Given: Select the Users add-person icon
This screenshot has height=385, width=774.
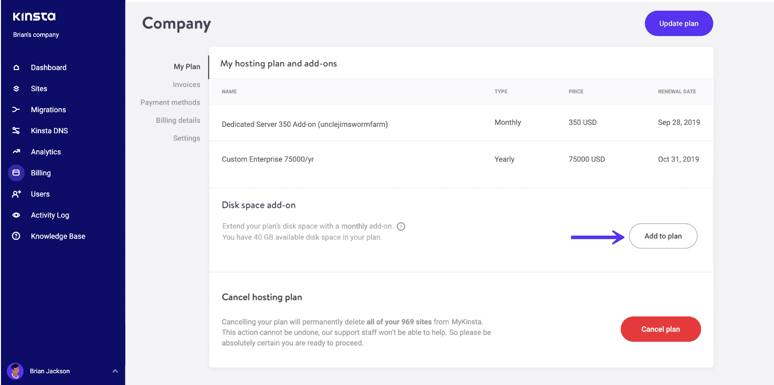Looking at the screenshot, I should [16, 194].
